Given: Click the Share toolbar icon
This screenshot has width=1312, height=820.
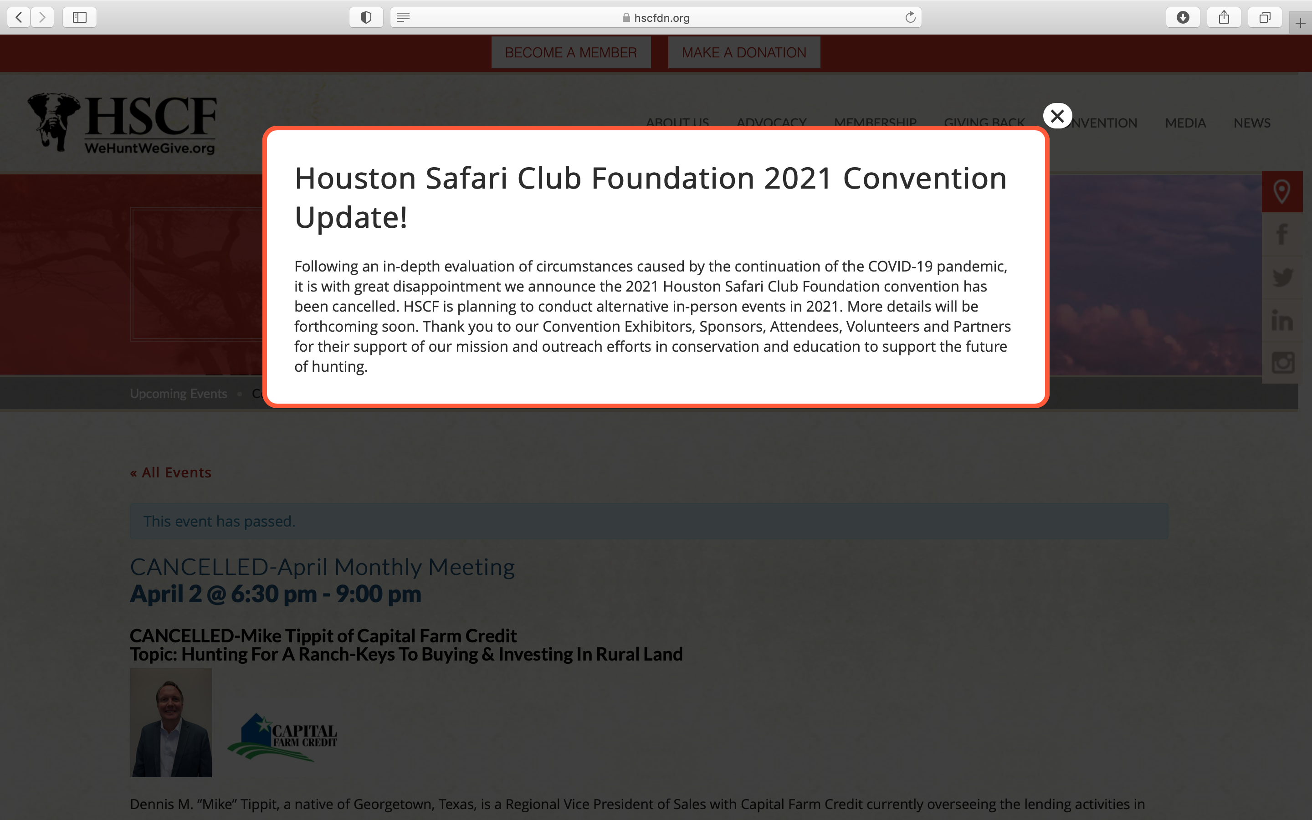Looking at the screenshot, I should click(1224, 17).
